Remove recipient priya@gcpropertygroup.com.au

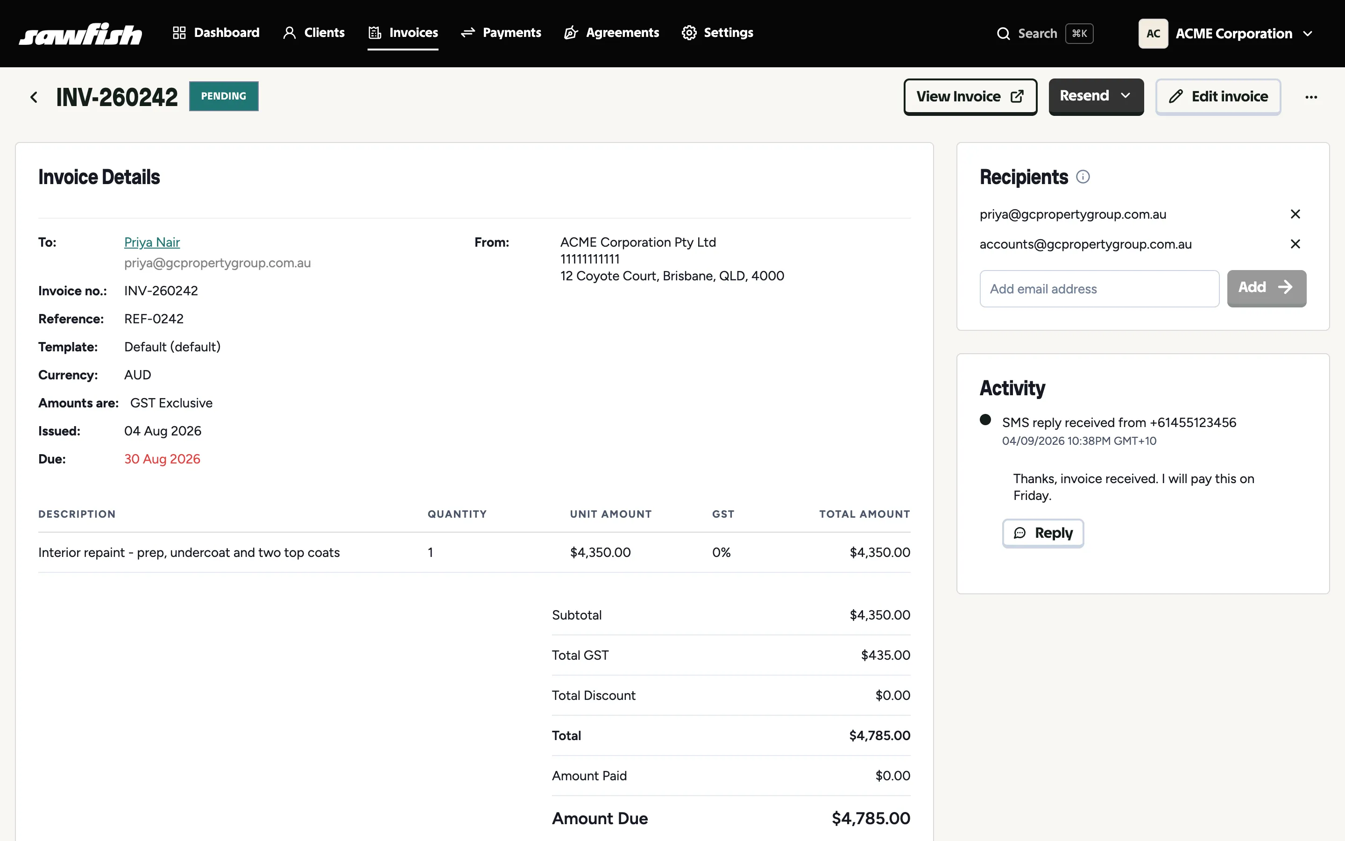tap(1295, 214)
